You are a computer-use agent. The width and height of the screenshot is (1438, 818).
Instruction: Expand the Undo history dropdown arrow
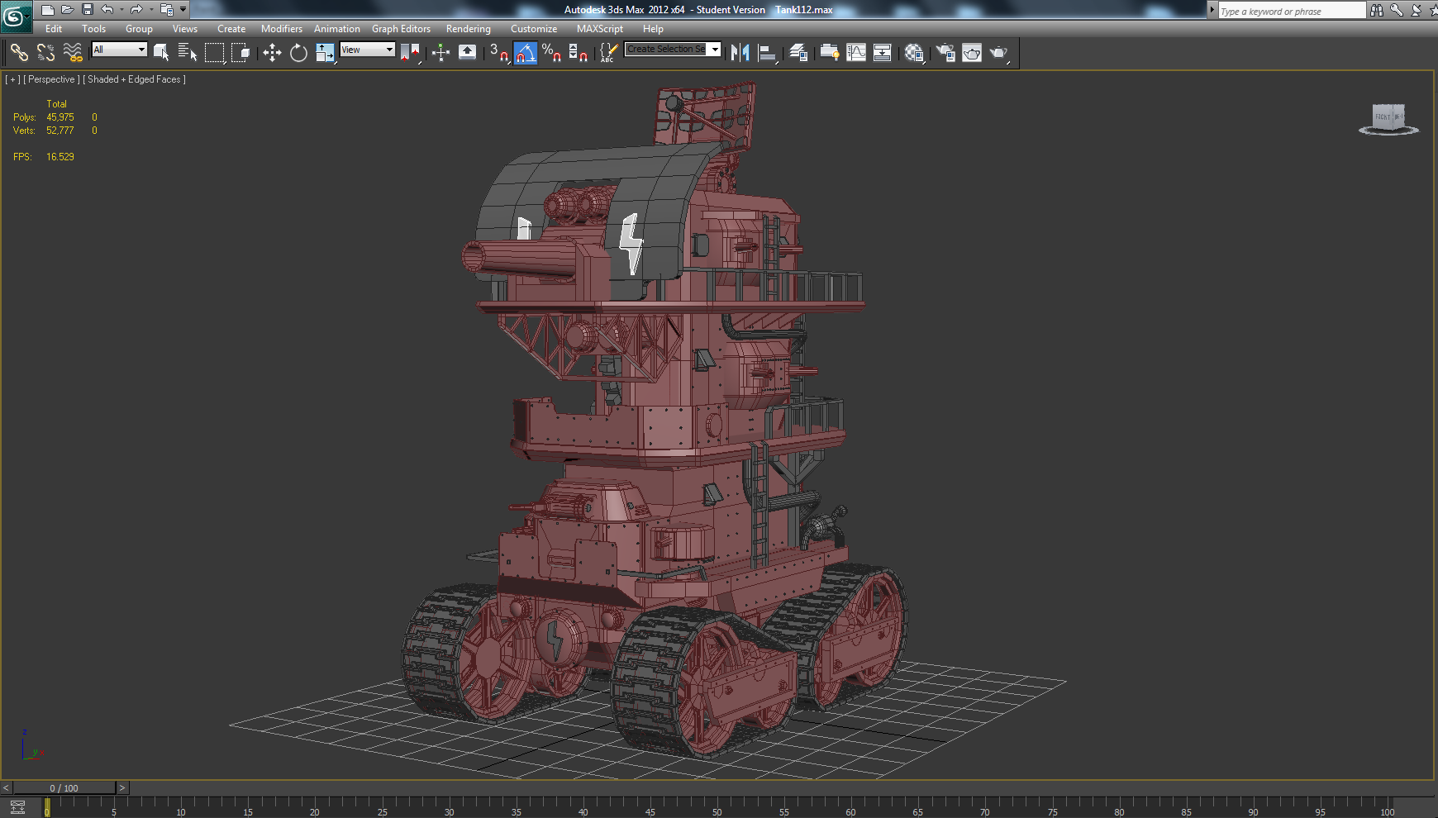click(121, 10)
